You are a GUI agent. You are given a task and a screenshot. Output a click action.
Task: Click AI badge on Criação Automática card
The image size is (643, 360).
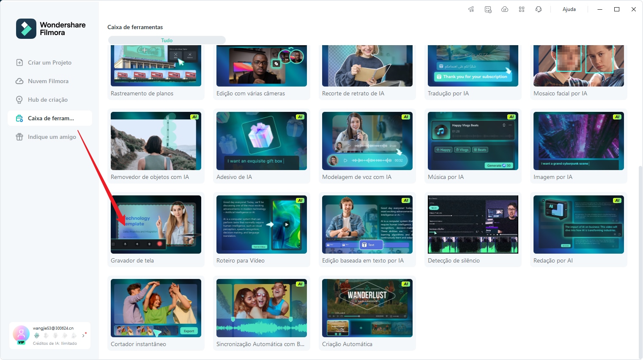pyautogui.click(x=406, y=284)
